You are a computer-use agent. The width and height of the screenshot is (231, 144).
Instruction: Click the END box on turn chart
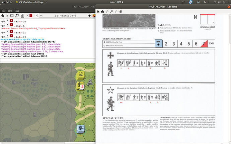[x=211, y=43]
